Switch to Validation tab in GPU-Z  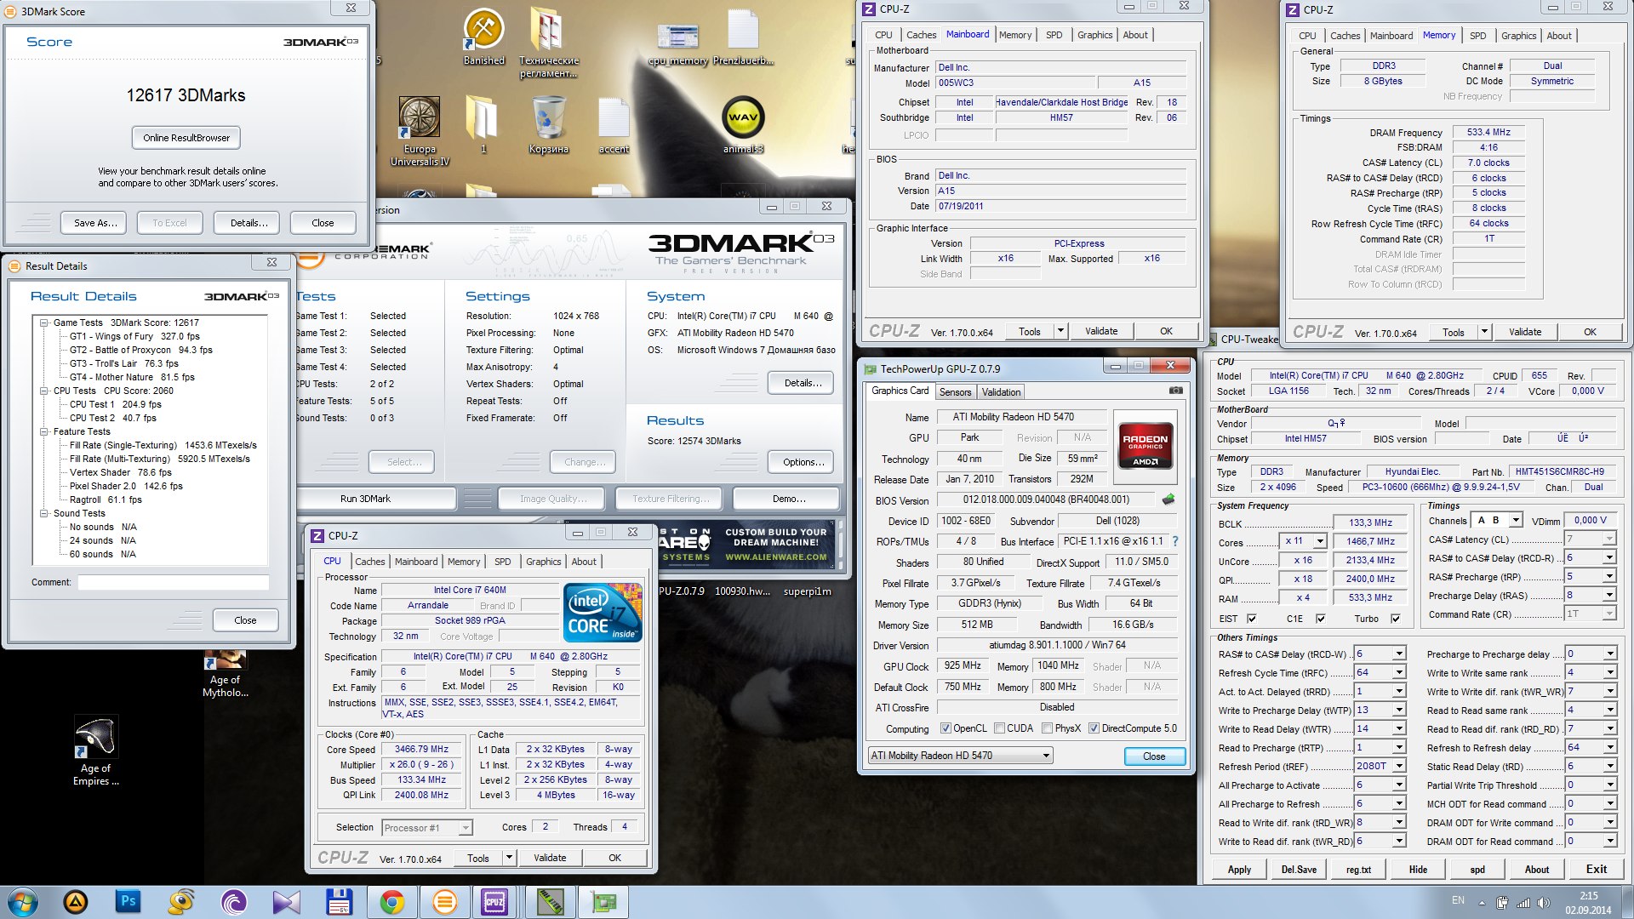click(1001, 392)
